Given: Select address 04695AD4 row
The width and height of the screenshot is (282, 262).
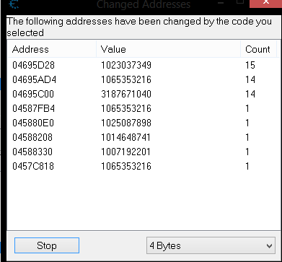Looking at the screenshot, I should point(144,79).
